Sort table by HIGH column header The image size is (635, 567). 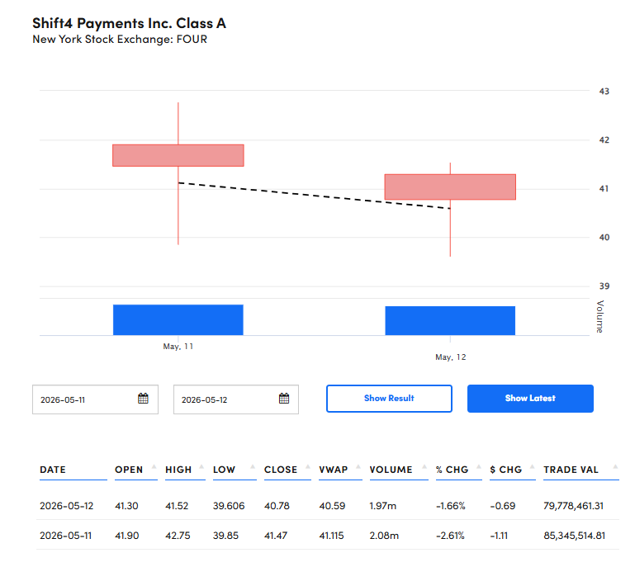pos(178,470)
